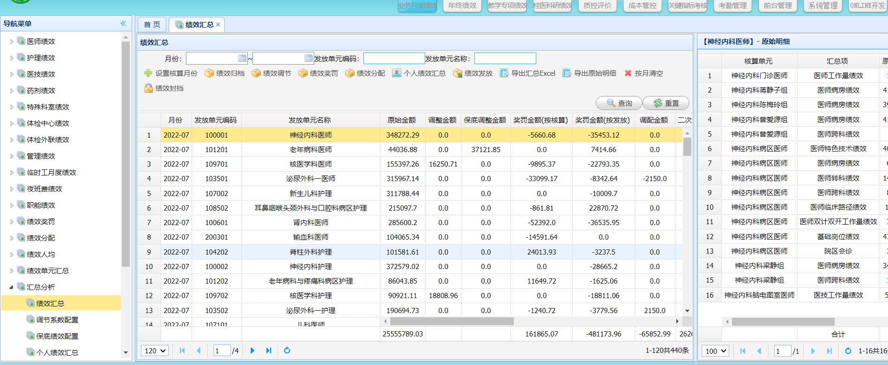Open detail grid page size dropdown

click(715, 351)
